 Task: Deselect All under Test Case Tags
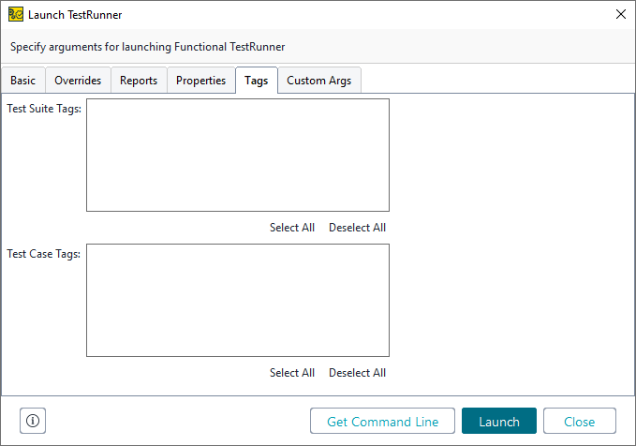[x=358, y=373]
